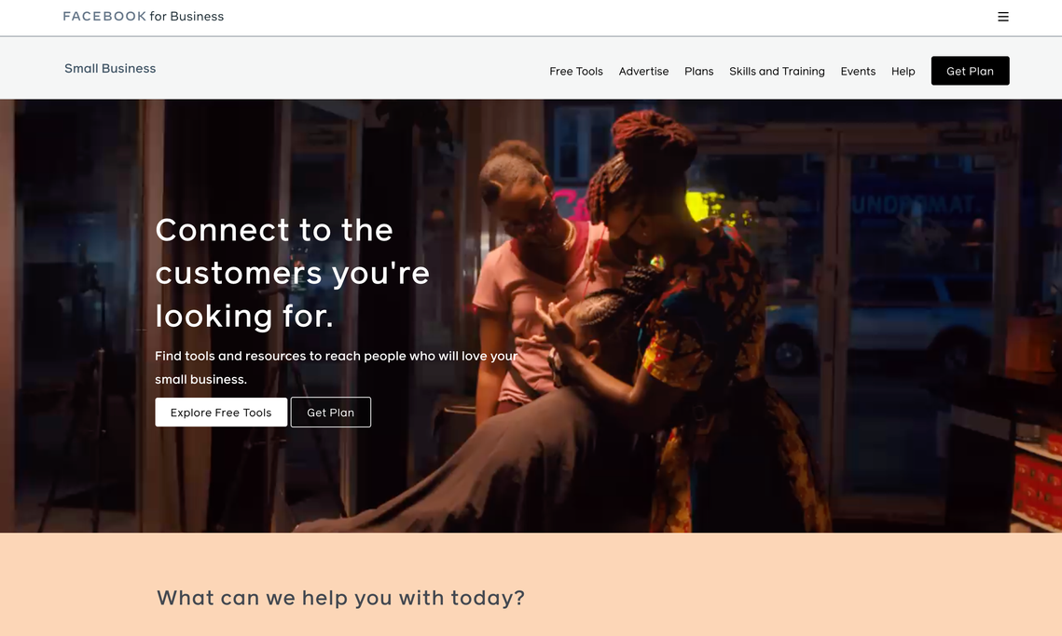Click the outlined Get Plan hero button

click(x=330, y=412)
